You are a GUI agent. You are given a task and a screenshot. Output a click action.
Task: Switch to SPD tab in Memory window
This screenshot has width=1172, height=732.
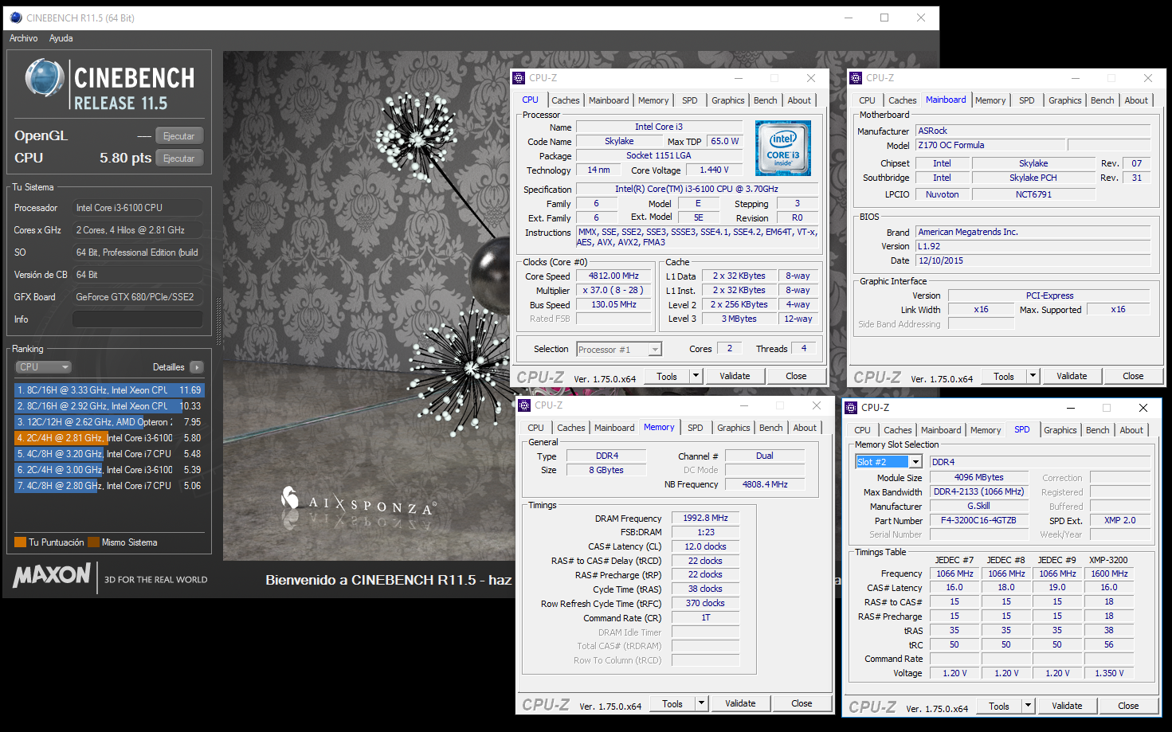coord(696,428)
